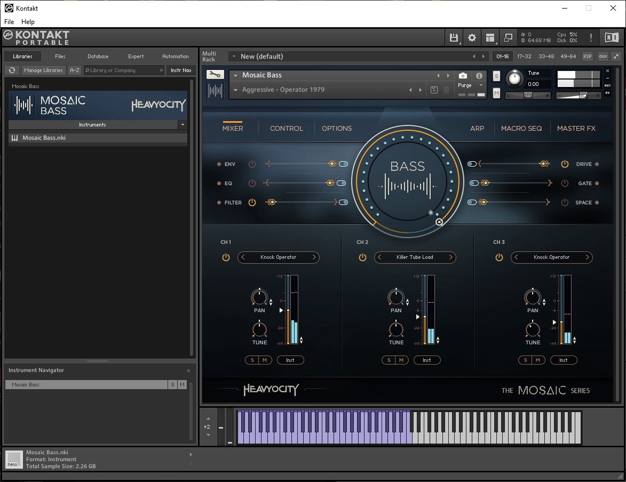The width and height of the screenshot is (626, 482).
Task: Toggle Instr Nav button
Action: pos(181,70)
